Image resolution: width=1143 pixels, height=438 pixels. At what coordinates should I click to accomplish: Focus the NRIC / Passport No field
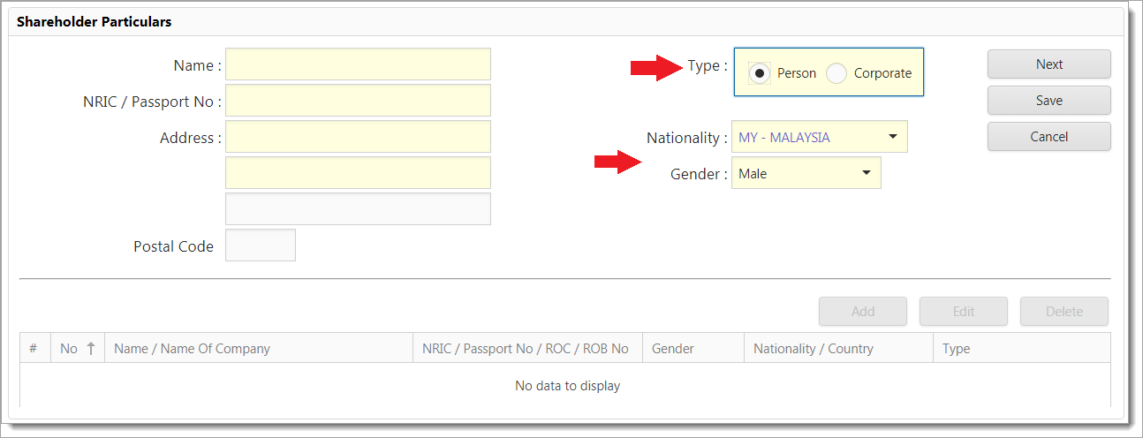[358, 101]
